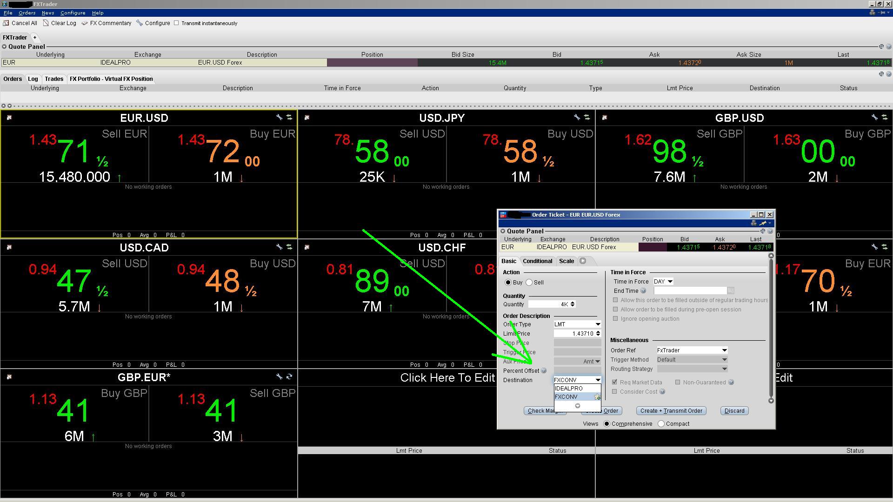
Task: Click wrench icon on EUR.USD cell
Action: click(279, 118)
